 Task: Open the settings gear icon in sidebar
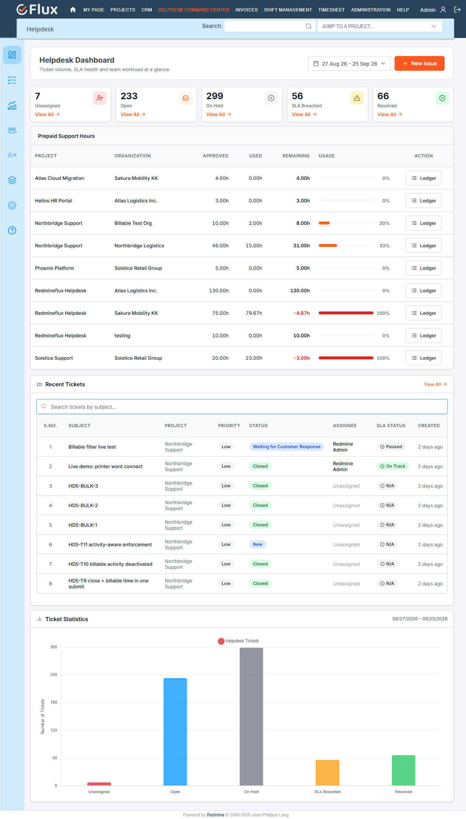coord(12,205)
